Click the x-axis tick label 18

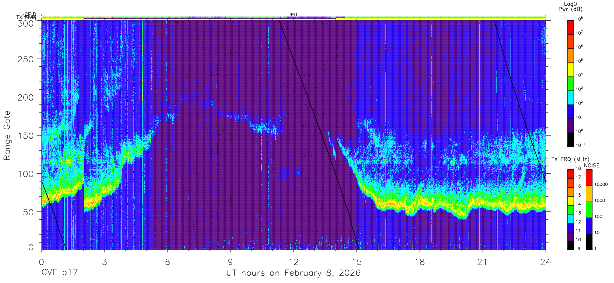tap(420, 262)
